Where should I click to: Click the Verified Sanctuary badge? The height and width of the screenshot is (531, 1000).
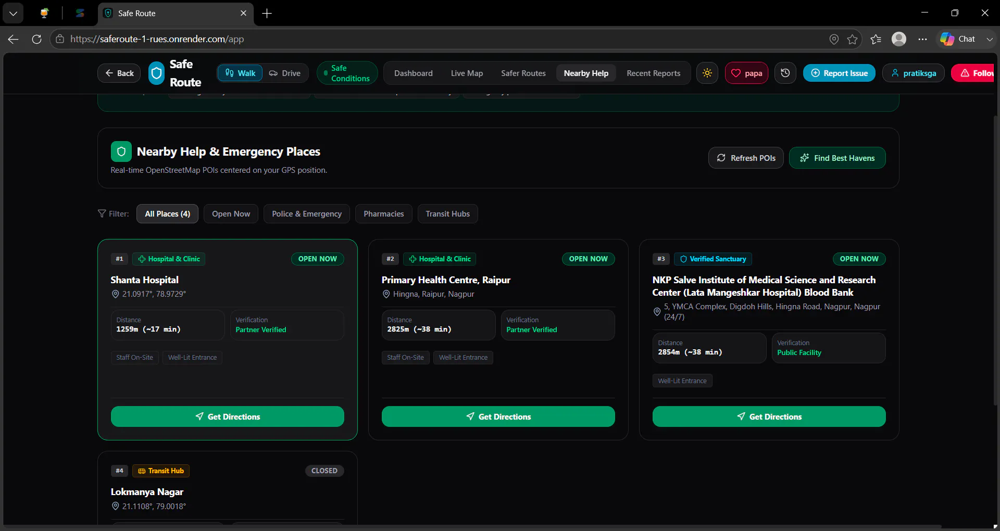pos(713,259)
